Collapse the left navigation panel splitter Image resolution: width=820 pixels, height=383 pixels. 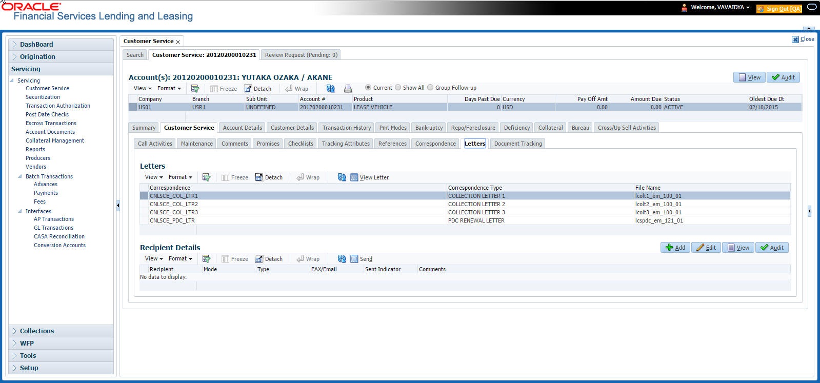pos(118,205)
